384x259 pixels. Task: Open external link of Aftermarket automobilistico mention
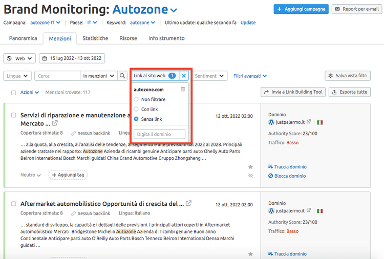pyautogui.click(x=188, y=203)
